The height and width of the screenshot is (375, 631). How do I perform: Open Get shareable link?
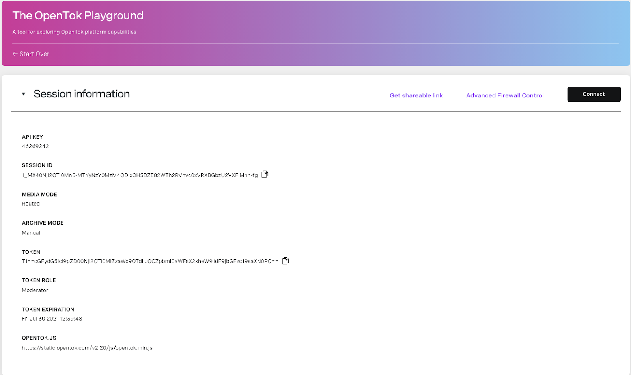click(416, 95)
